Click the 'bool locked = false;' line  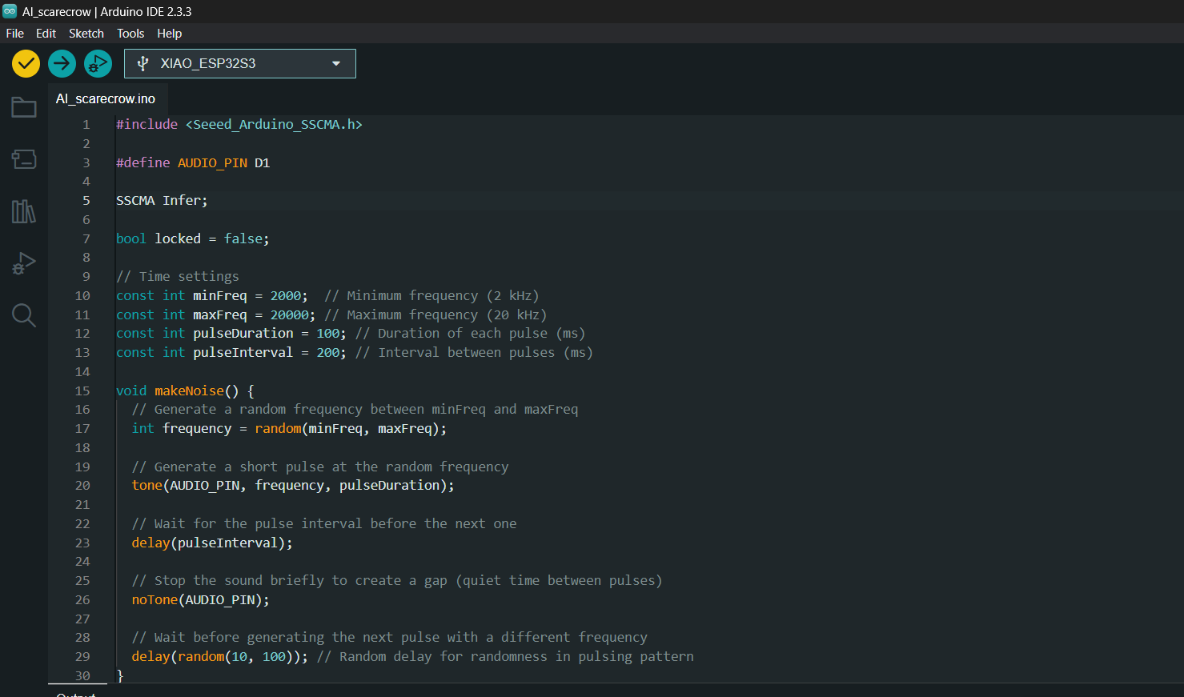193,238
